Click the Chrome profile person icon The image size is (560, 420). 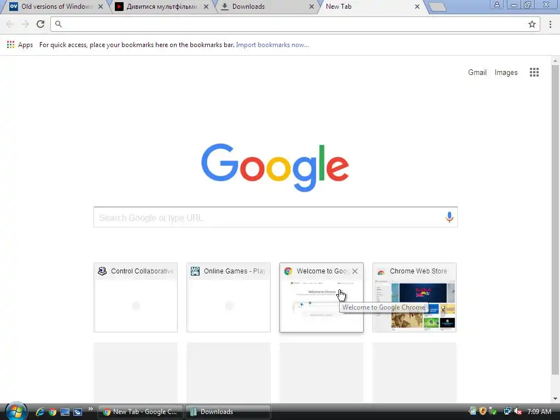click(x=497, y=4)
